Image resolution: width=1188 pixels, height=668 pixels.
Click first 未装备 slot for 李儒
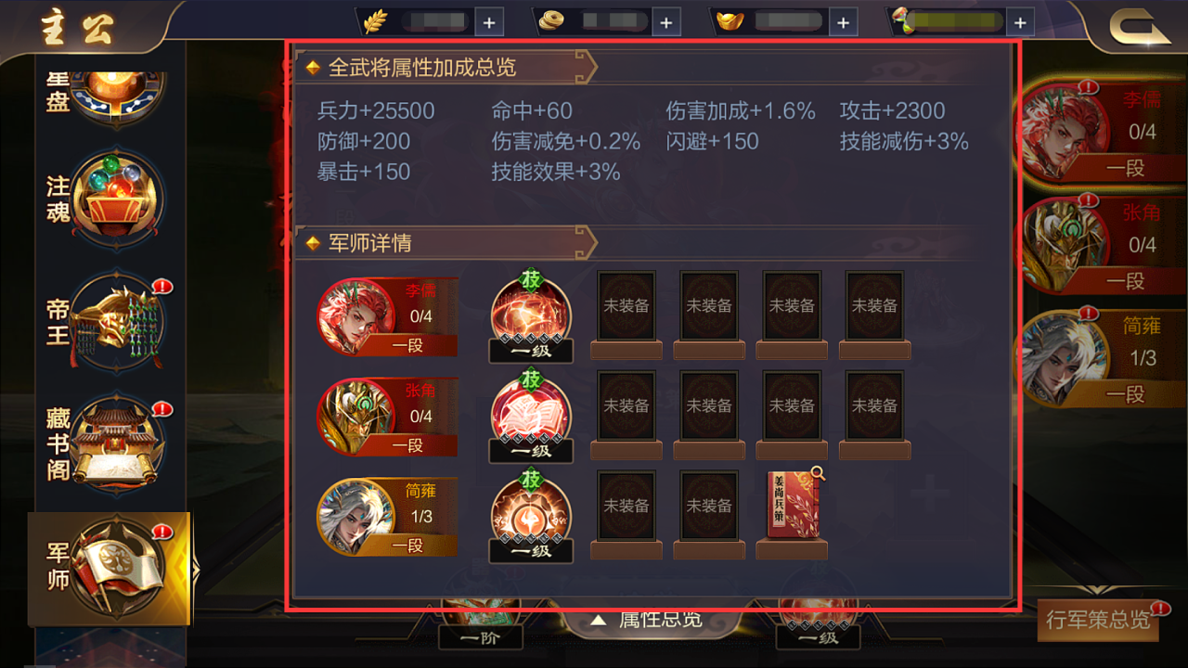point(626,306)
